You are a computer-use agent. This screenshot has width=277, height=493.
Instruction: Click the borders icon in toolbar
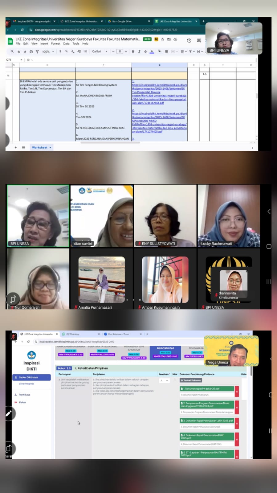click(x=166, y=51)
